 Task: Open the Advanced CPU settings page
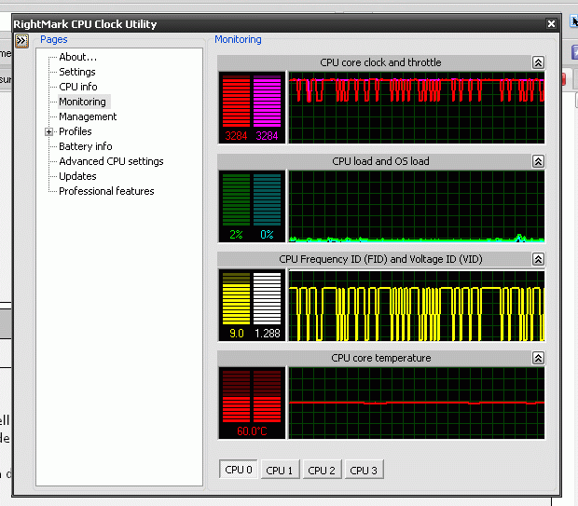pyautogui.click(x=111, y=161)
